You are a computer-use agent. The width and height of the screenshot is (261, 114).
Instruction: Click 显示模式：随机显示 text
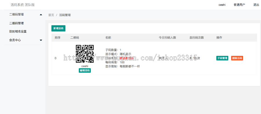pos(118,54)
